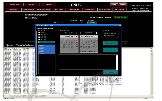
Task: Click Start/Stop control for RE701 driver
Action: coord(92,23)
